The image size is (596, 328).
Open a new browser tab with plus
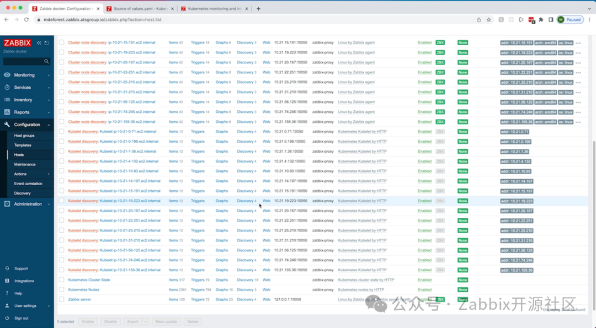click(x=258, y=8)
